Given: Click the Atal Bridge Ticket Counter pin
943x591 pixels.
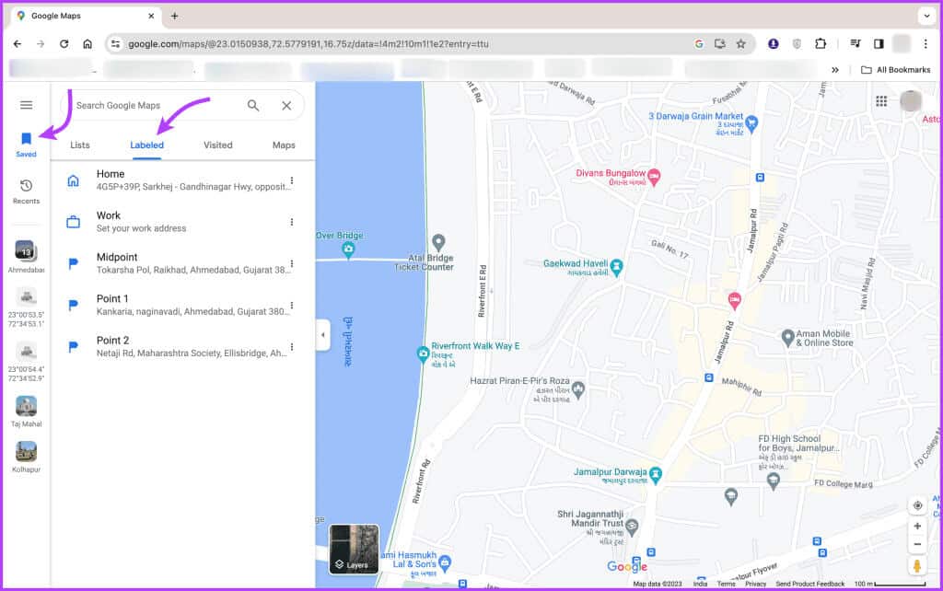Looking at the screenshot, I should click(x=438, y=242).
